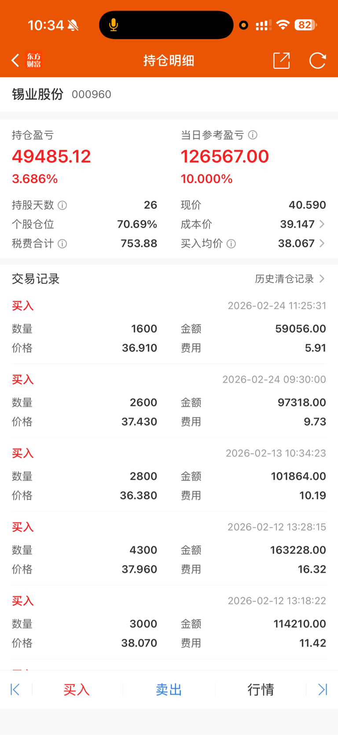Viewport: 338px width, 735px height.
Task: Tap the share export icon
Action: pyautogui.click(x=282, y=60)
